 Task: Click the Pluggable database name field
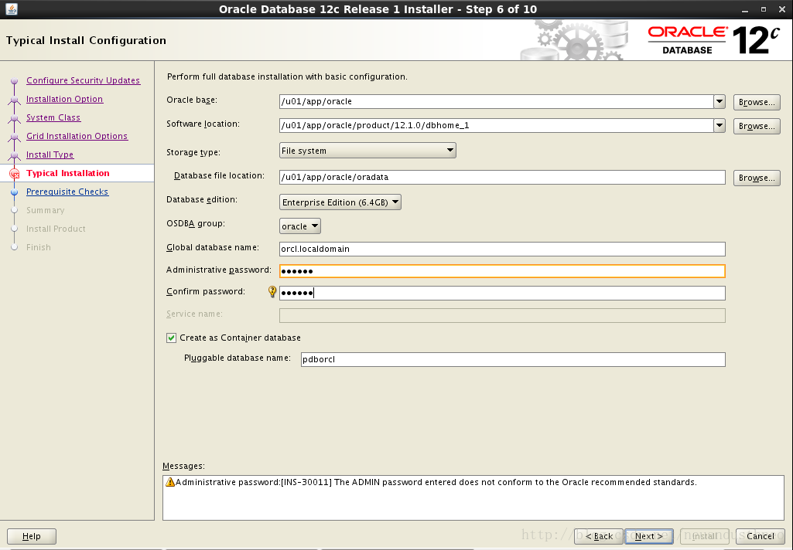(513, 360)
